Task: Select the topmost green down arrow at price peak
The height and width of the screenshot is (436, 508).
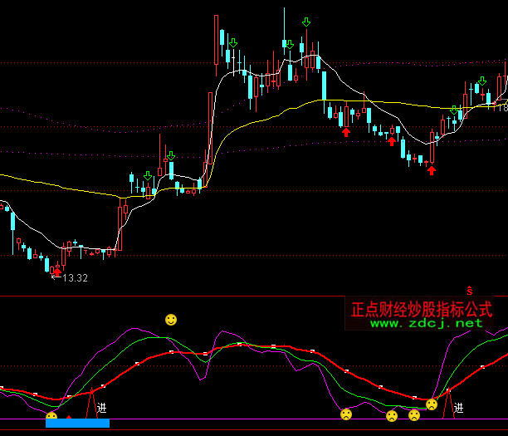Action: [x=306, y=22]
